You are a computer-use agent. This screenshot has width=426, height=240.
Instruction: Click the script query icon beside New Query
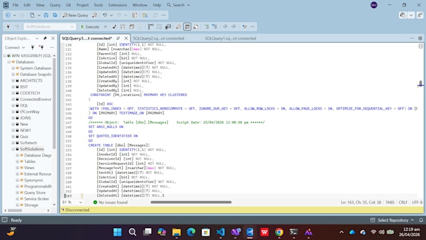coord(95,15)
